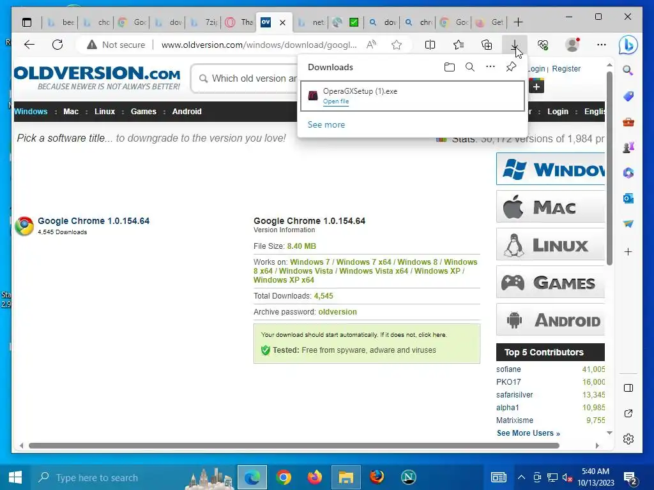Image resolution: width=654 pixels, height=490 pixels.
Task: Open Windows Start menu
Action: (x=15, y=477)
